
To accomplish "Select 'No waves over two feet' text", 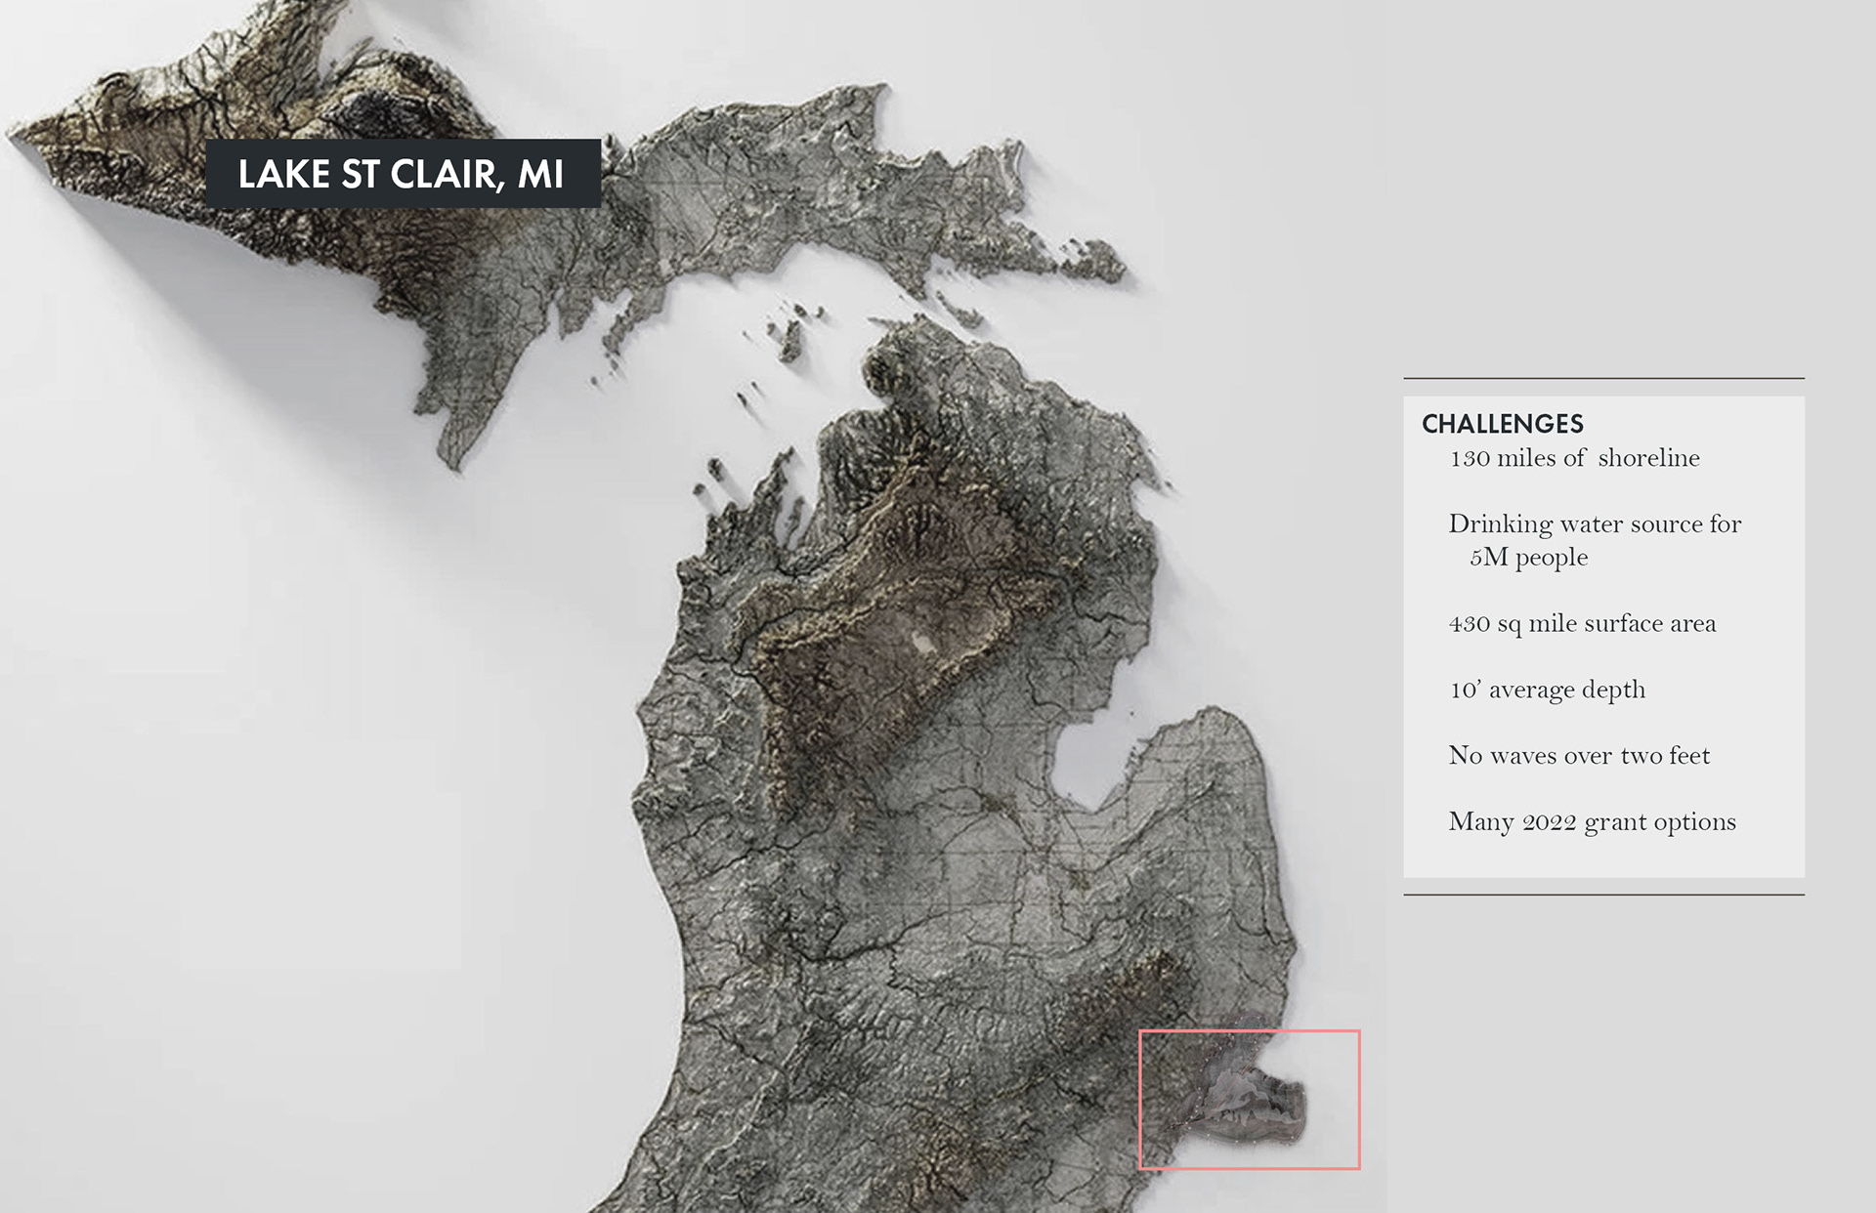I will tap(1579, 756).
